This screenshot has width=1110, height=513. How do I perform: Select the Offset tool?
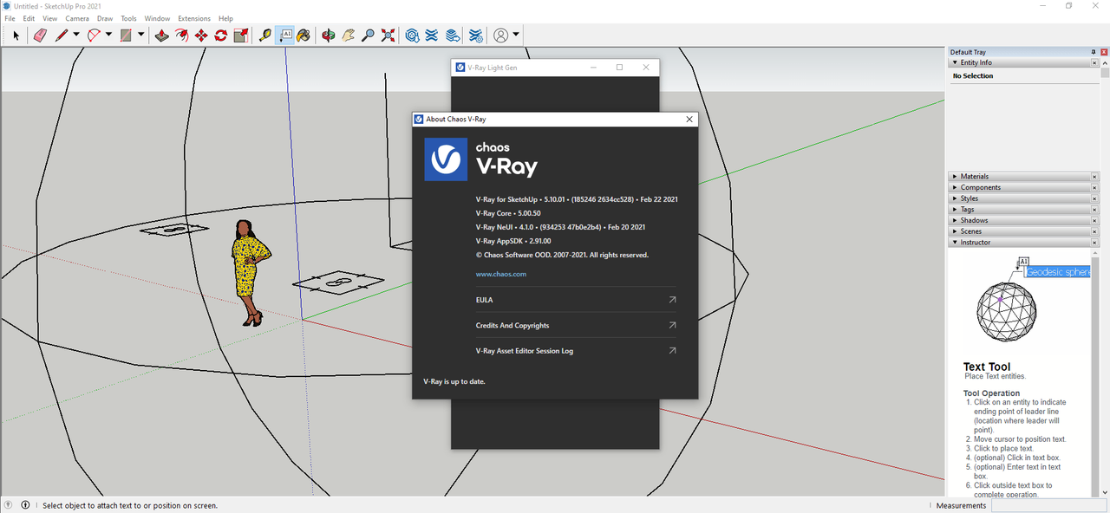pyautogui.click(x=181, y=36)
